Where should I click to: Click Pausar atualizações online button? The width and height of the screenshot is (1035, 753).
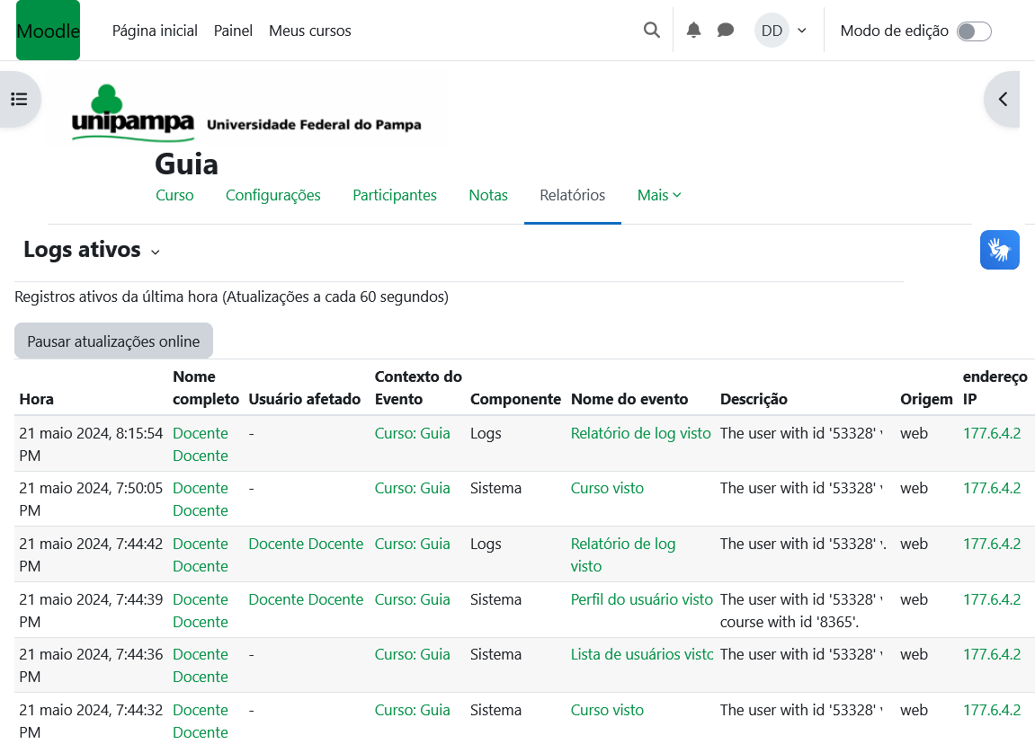tap(113, 341)
